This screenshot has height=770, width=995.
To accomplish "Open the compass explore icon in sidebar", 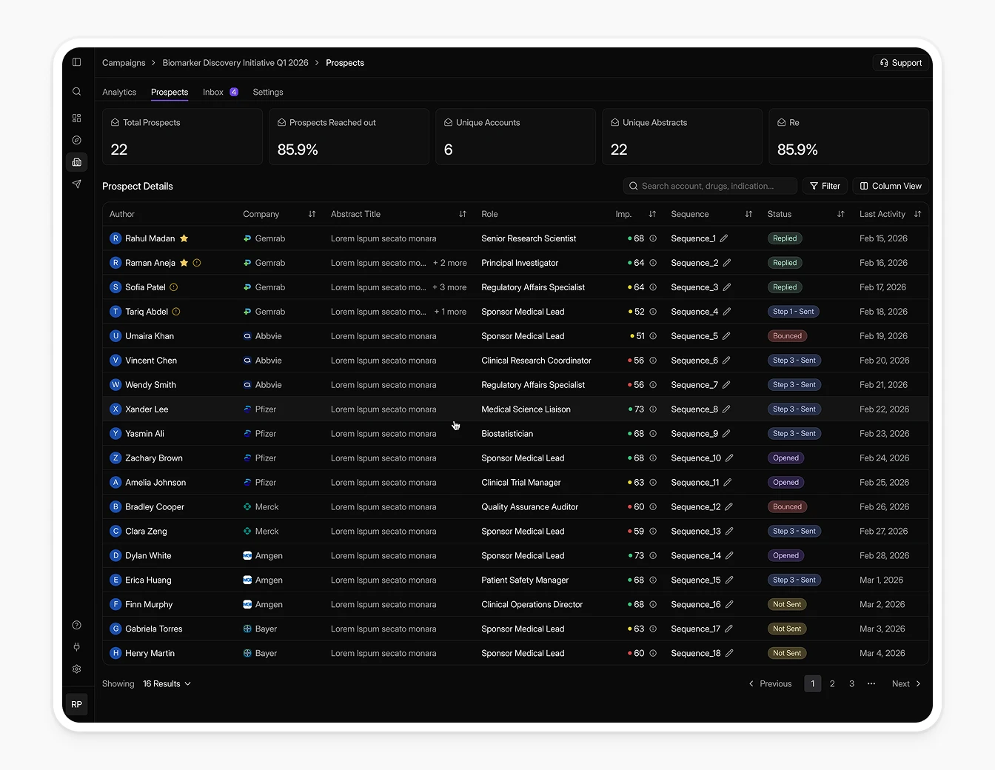I will pos(76,140).
